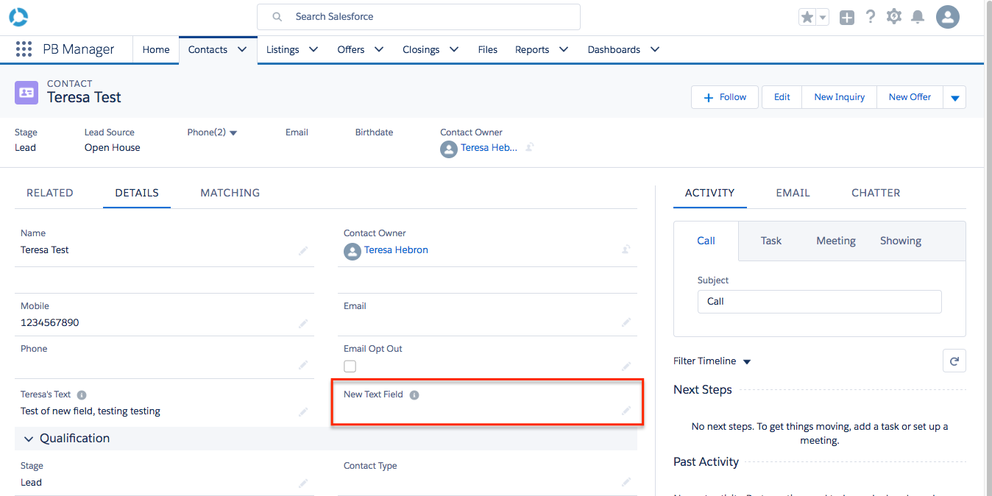Go to the Home nav tab
The height and width of the screenshot is (496, 992).
(156, 49)
